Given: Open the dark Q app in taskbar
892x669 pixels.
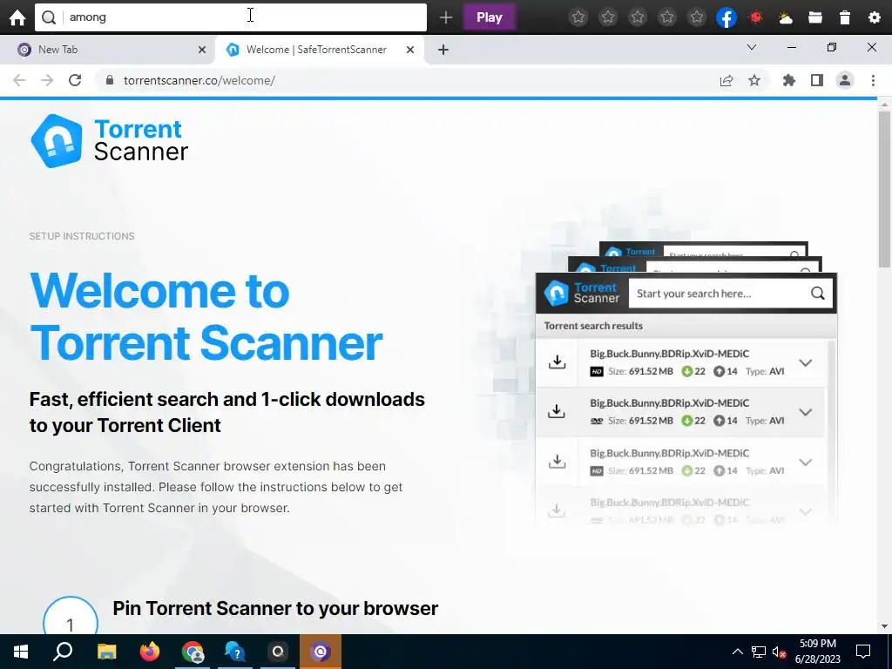Looking at the screenshot, I should pyautogui.click(x=278, y=652).
